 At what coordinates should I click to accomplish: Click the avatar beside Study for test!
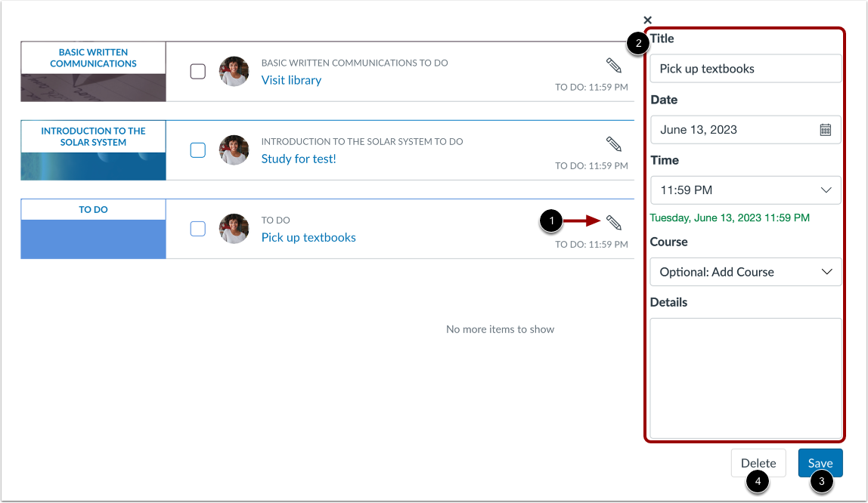234,150
